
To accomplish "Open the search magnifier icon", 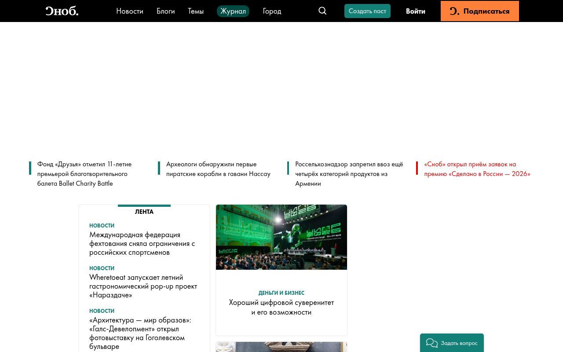I will (x=322, y=11).
